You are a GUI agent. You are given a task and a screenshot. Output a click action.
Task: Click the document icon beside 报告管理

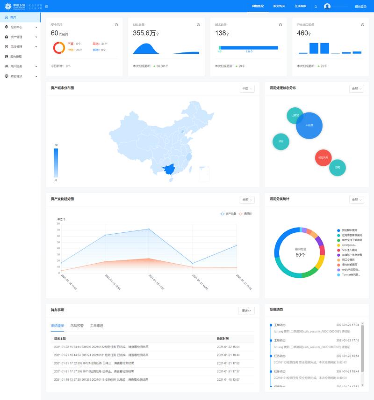(x=7, y=56)
